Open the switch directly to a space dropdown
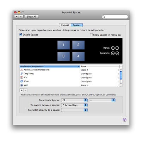The width and height of the screenshot is (149, 141). (74, 110)
